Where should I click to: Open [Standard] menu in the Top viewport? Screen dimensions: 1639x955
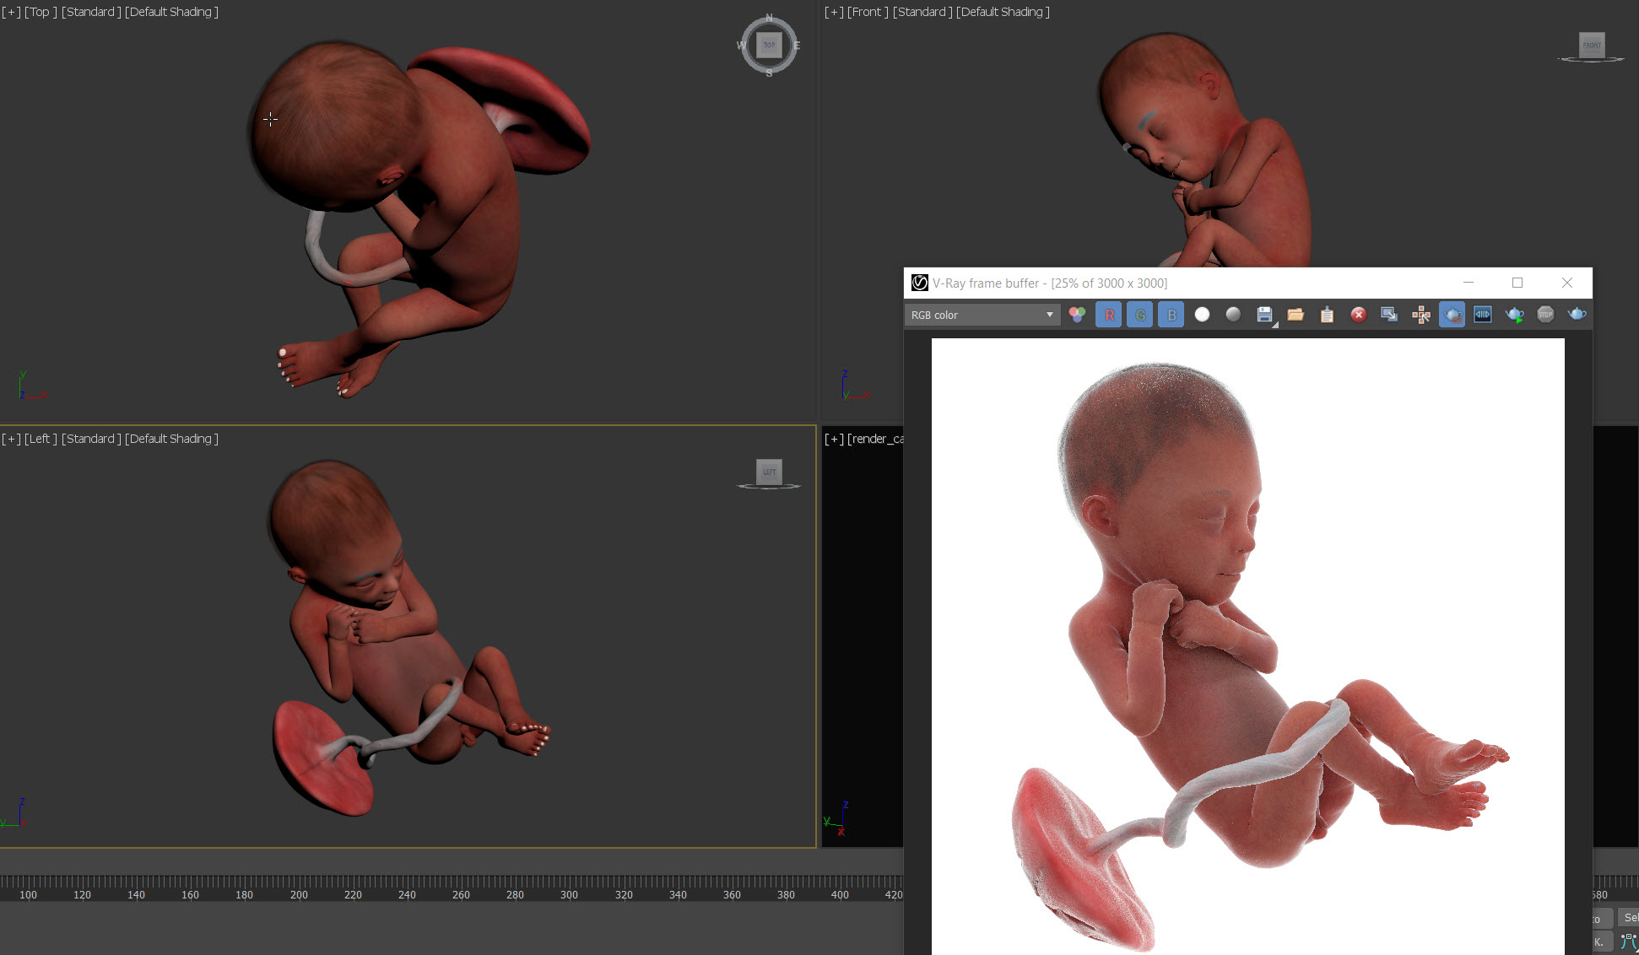pos(91,12)
